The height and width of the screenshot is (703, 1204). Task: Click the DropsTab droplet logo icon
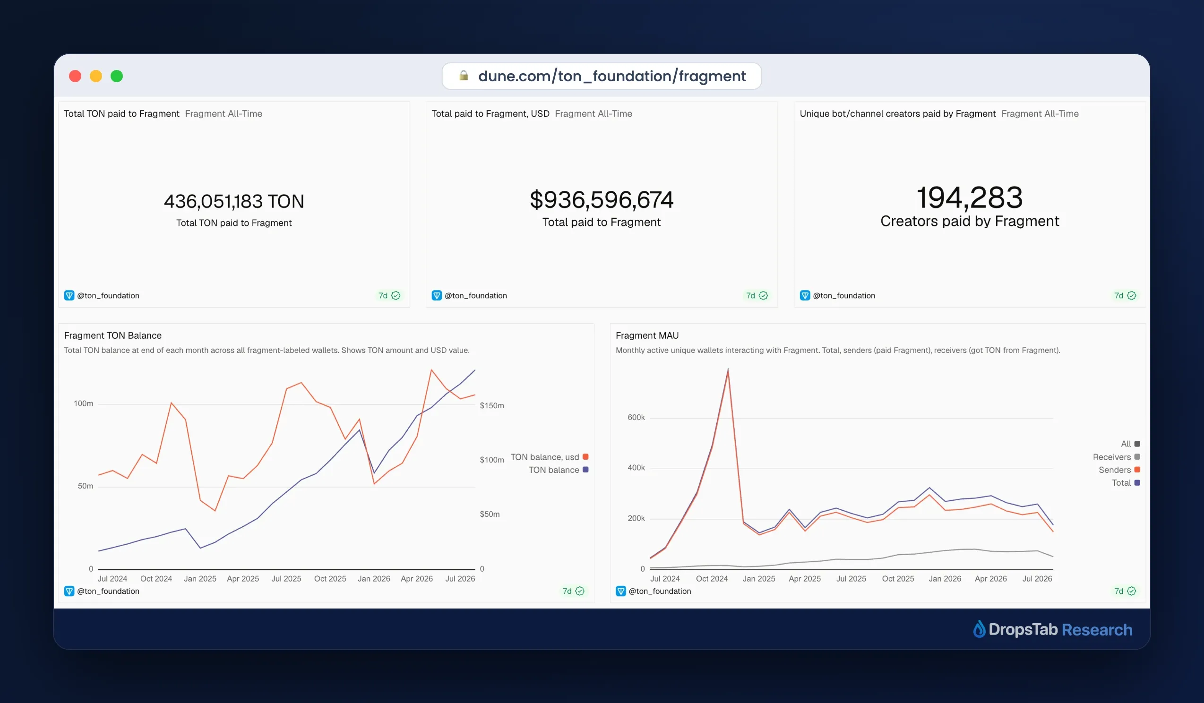(979, 629)
